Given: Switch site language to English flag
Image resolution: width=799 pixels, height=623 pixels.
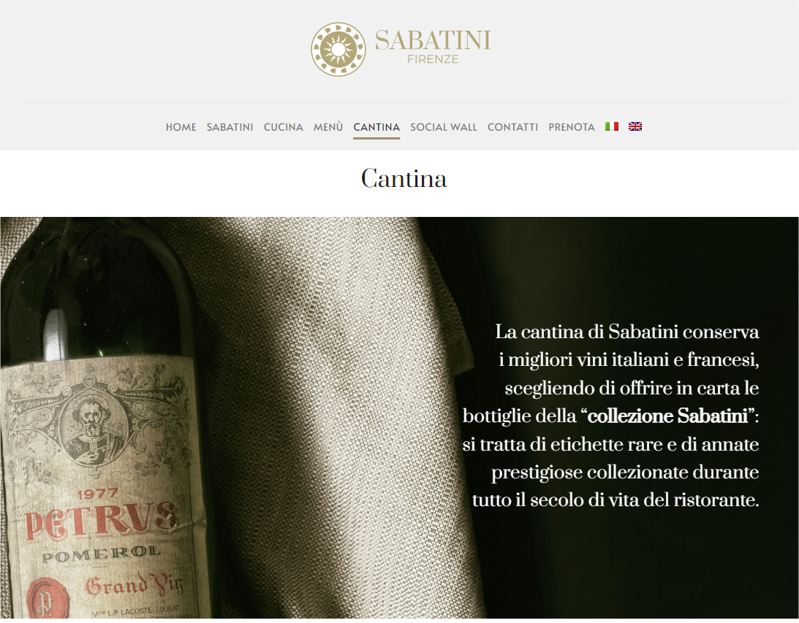Looking at the screenshot, I should [635, 126].
